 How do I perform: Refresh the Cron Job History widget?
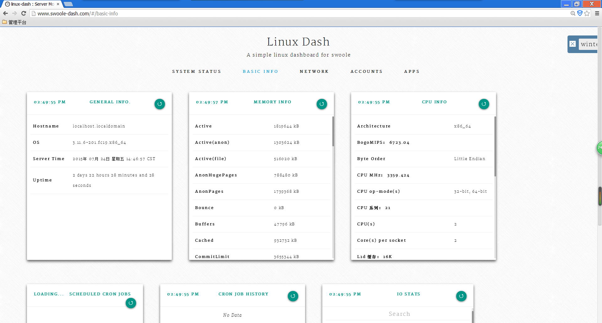[x=293, y=296]
